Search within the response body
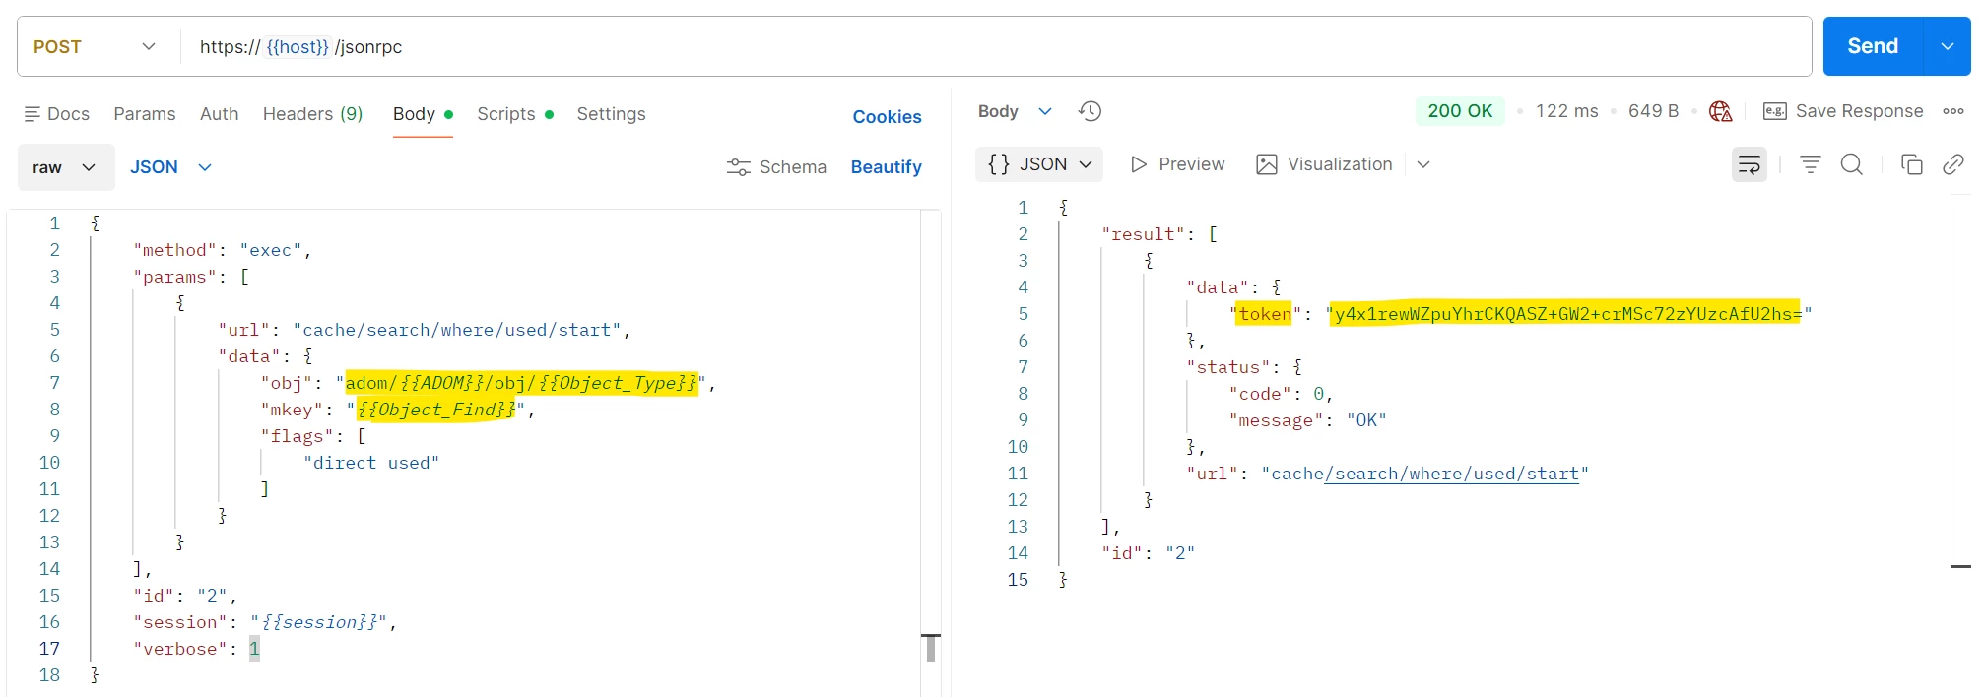Screen dimensions: 1984x697 point(1852,164)
